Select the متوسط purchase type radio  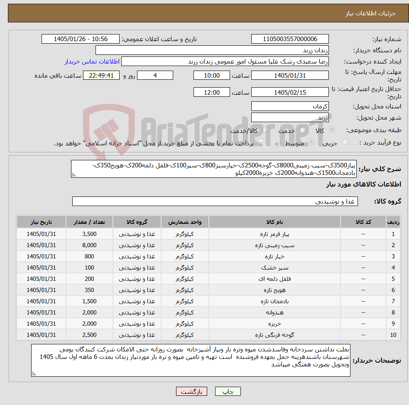(x=311, y=142)
